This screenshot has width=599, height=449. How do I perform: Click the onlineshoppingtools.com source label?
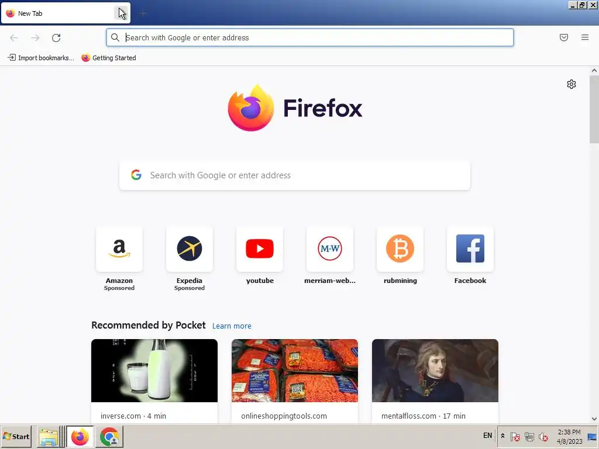tap(284, 416)
